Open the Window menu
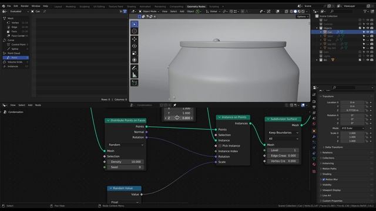This screenshot has width=376, height=211. coord(36,6)
